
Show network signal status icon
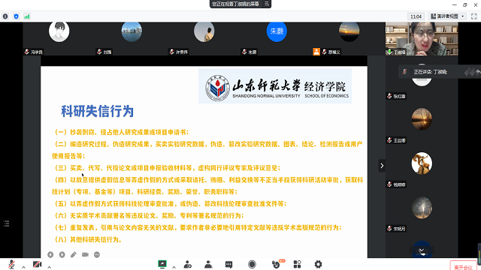coord(27,16)
